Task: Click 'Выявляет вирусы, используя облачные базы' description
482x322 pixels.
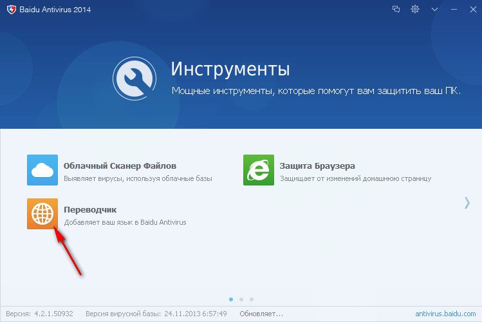Action: click(138, 178)
